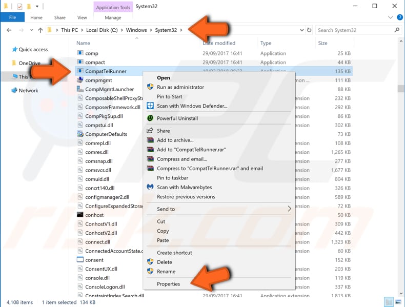Sort by Type column header
The height and width of the screenshot is (307, 405).
pos(266,43)
